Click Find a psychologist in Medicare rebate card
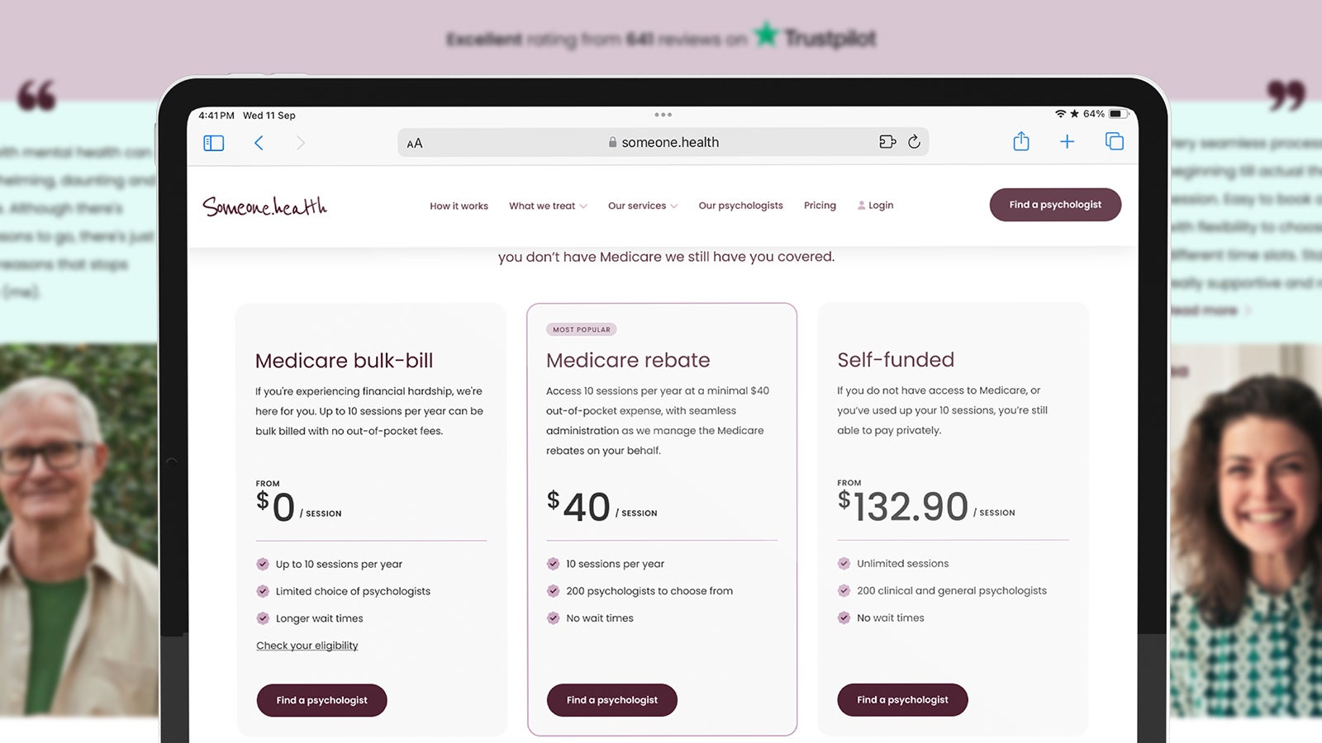 611,700
